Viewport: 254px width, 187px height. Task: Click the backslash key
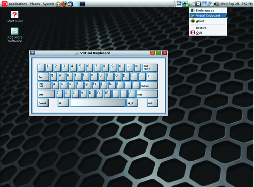152,77
